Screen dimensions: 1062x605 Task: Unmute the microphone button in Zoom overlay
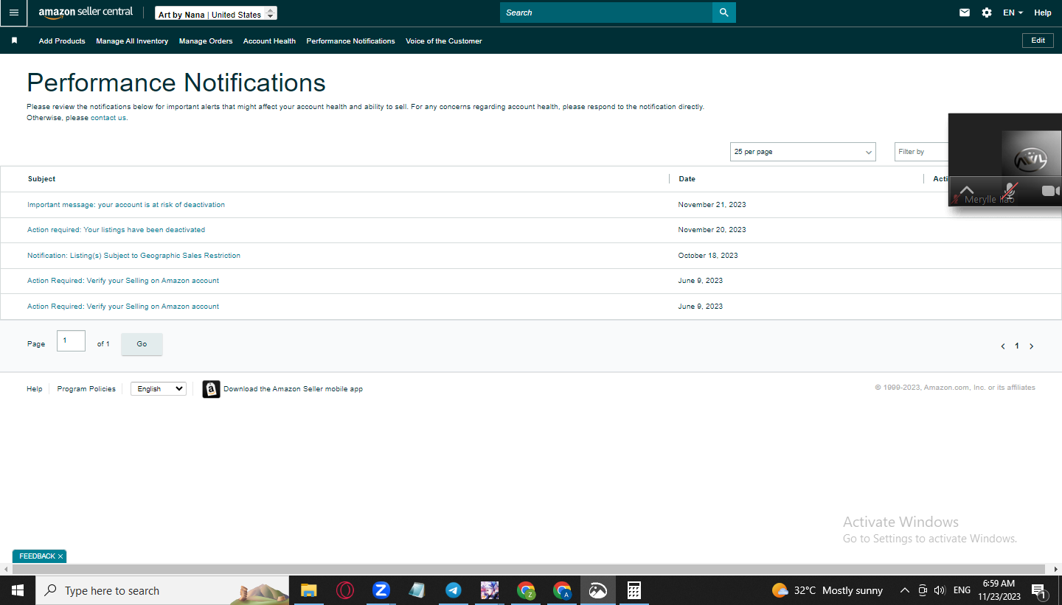click(1010, 191)
